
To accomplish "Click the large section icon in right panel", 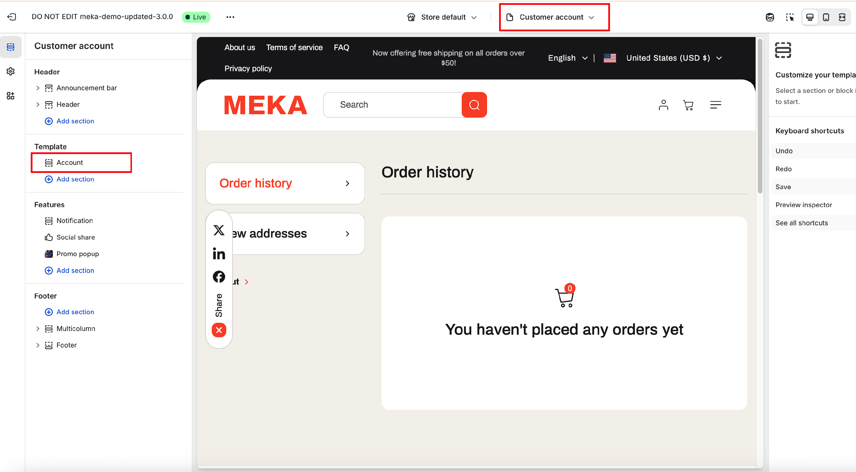I will pyautogui.click(x=783, y=50).
